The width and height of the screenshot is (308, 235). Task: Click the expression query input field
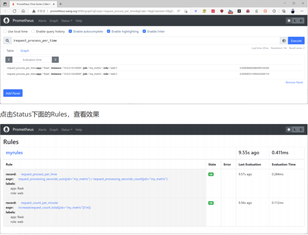tap(146, 41)
